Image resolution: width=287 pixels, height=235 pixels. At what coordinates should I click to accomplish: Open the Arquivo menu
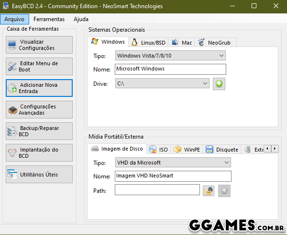14,19
